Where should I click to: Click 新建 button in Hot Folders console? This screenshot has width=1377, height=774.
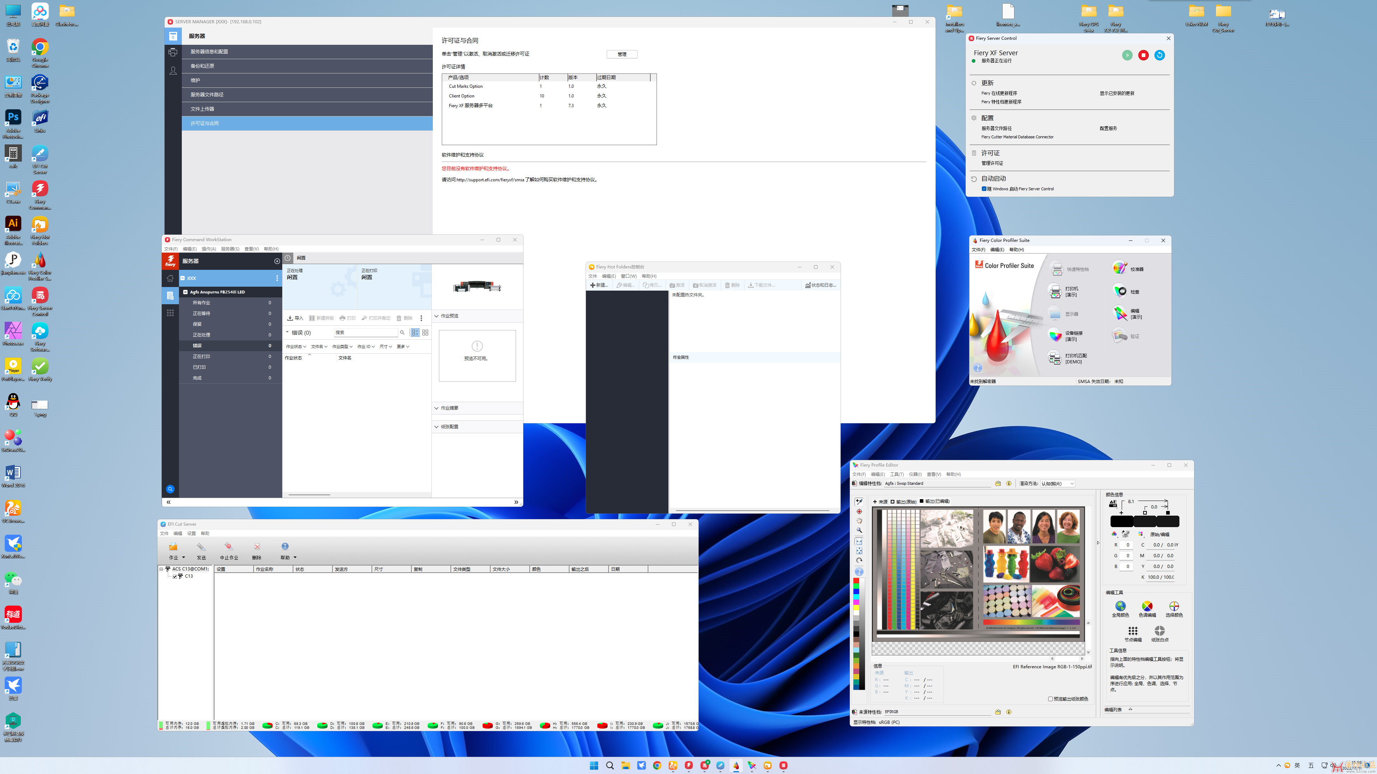pyautogui.click(x=599, y=285)
